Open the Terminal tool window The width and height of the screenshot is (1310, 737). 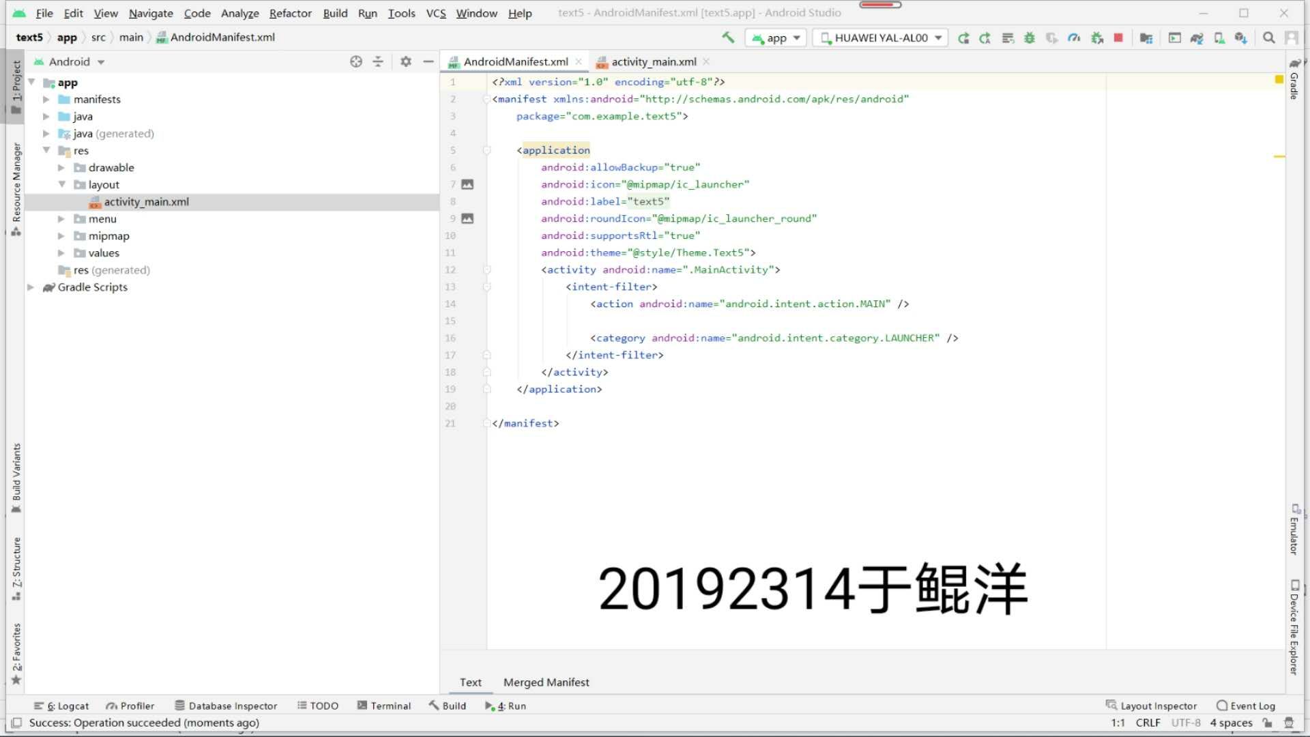point(384,706)
